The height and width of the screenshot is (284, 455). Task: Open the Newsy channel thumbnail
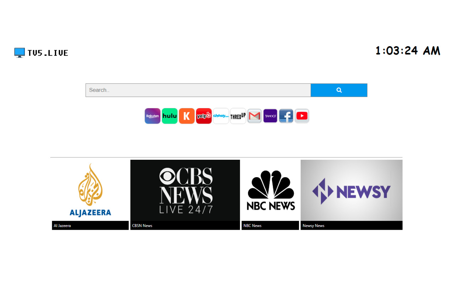click(352, 190)
